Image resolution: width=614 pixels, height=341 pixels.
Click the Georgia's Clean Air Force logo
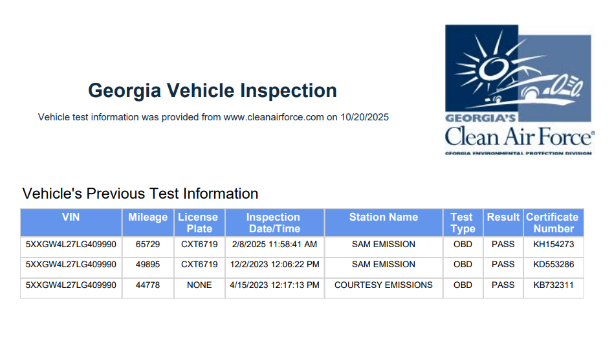(x=518, y=89)
